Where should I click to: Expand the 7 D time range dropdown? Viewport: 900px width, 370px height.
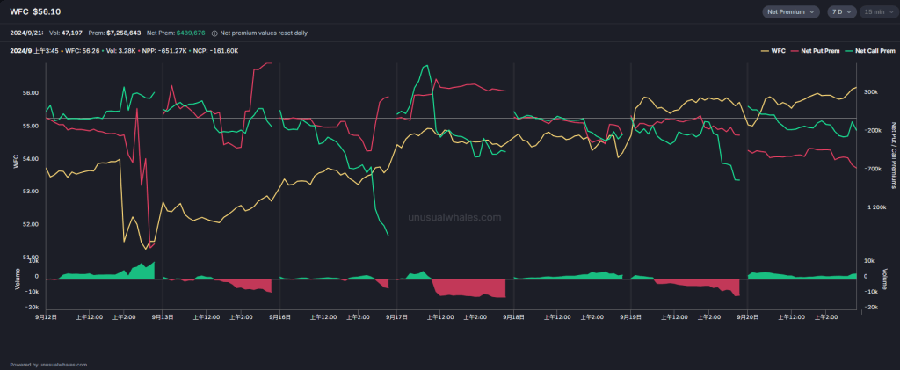pyautogui.click(x=841, y=12)
